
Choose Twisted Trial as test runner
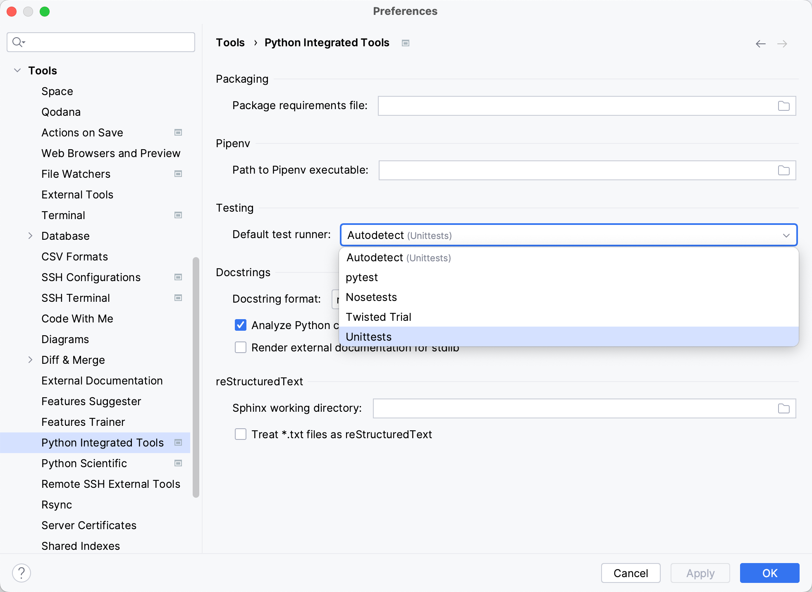(569, 317)
